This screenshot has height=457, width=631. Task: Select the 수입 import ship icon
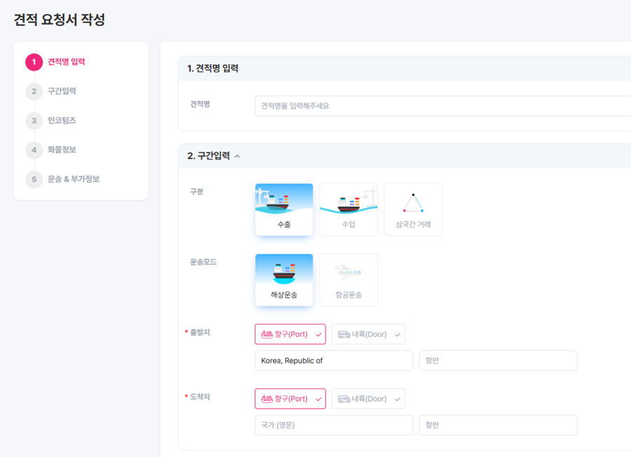coord(348,200)
